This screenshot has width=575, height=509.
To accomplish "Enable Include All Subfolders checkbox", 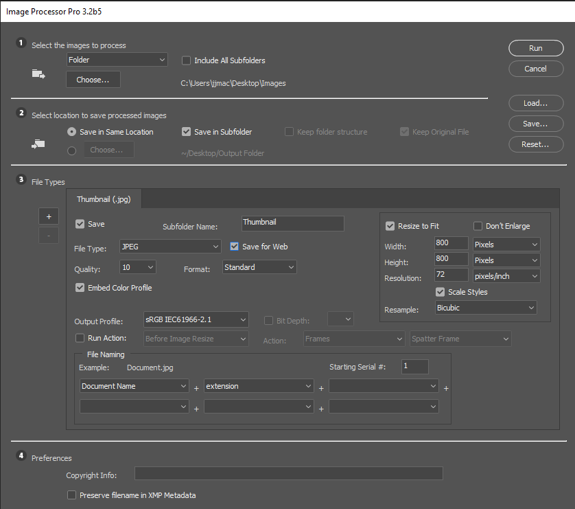I will click(x=186, y=60).
